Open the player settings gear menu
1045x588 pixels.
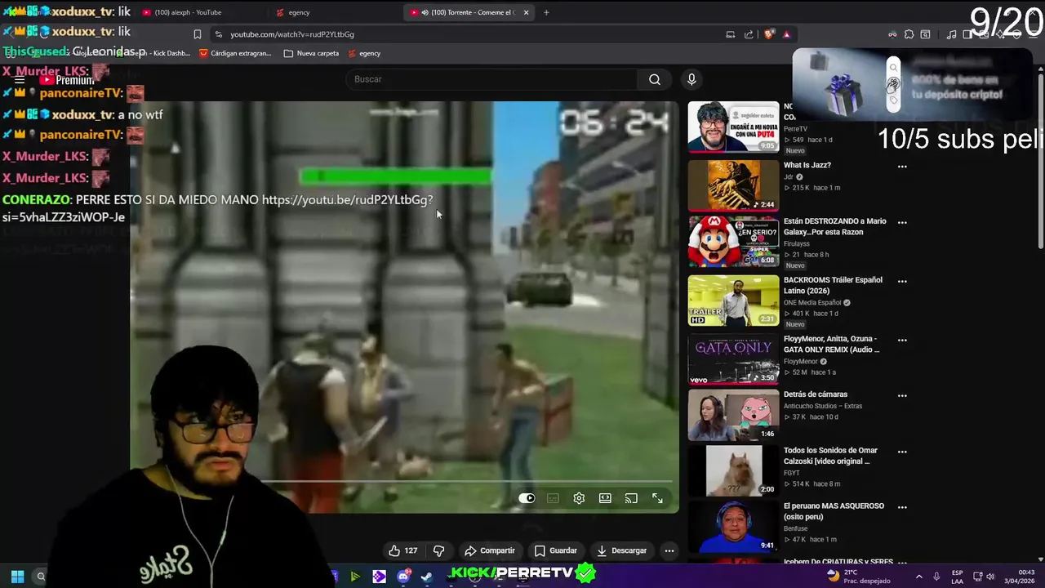pos(579,498)
